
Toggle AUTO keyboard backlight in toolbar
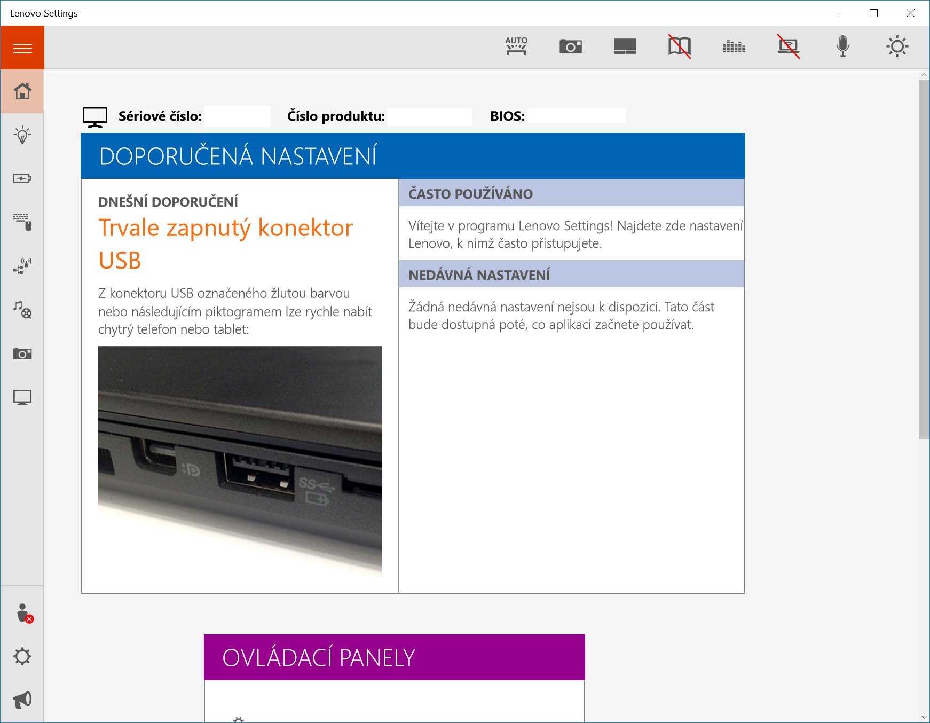[516, 46]
